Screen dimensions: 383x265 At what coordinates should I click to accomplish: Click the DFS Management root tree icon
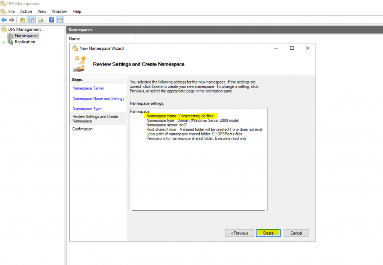coord(4,29)
